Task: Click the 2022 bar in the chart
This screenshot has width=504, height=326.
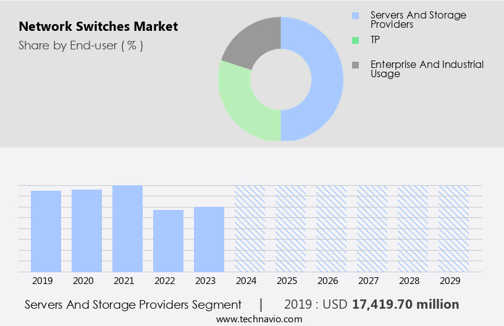Action: [169, 241]
